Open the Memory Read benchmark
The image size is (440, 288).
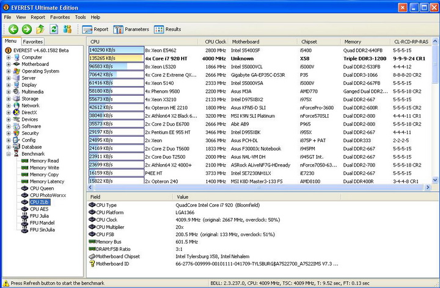point(44,161)
